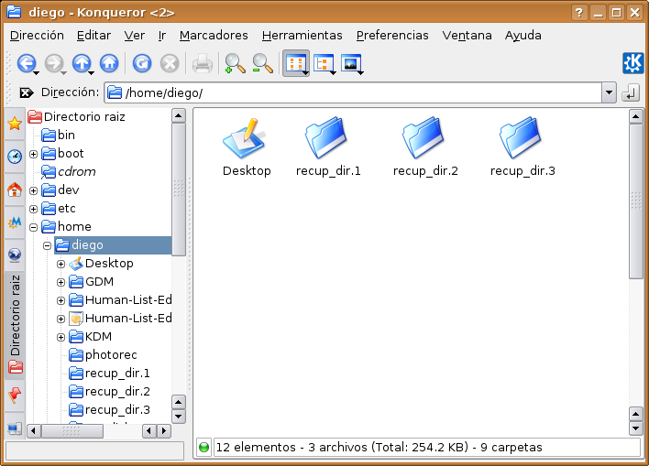The height and width of the screenshot is (466, 649).
Task: Select the bin folder in tree
Action: 59,135
